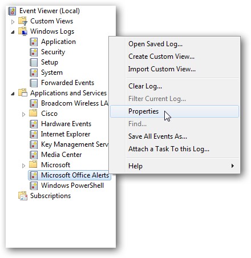Select Properties in the context menu
The height and width of the screenshot is (258, 251).
point(175,111)
